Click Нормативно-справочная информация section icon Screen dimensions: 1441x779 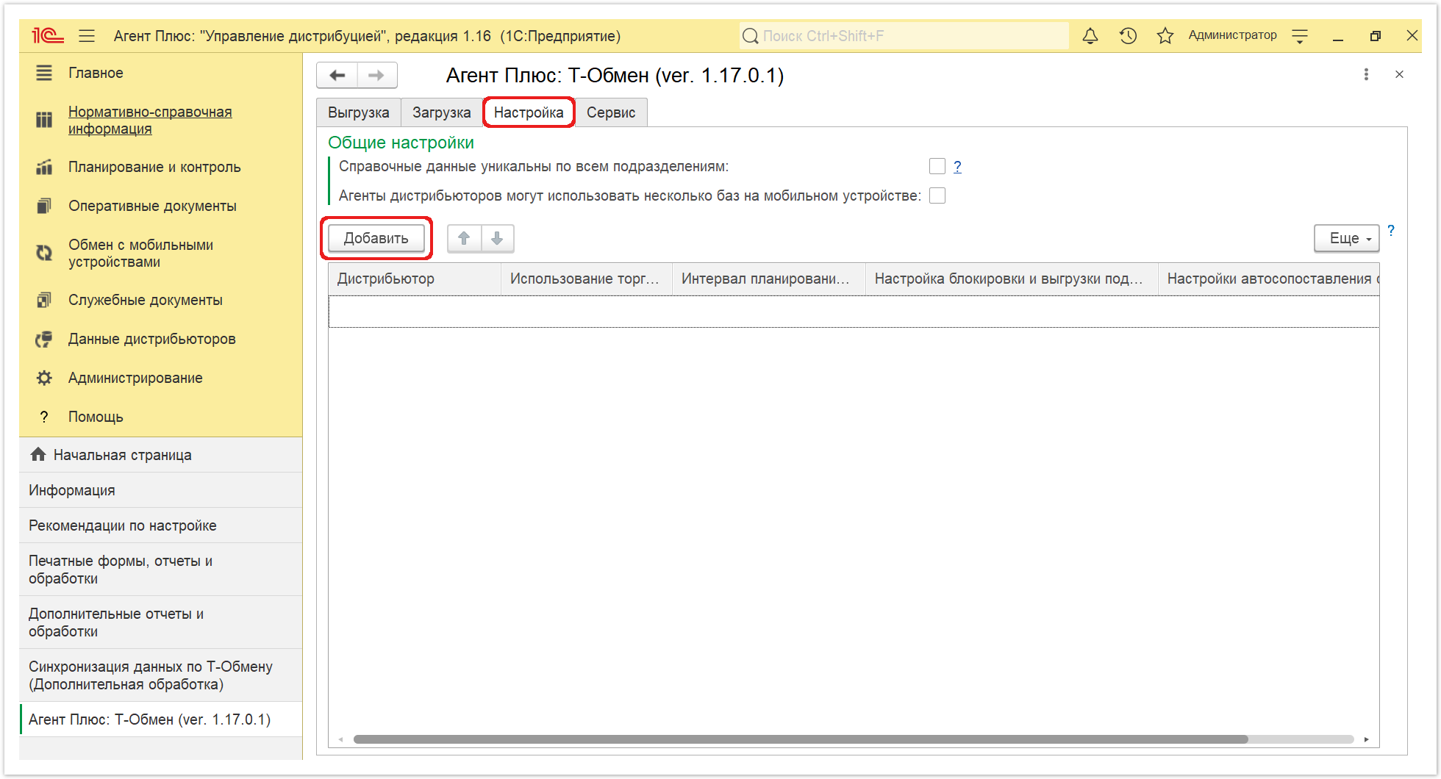click(44, 120)
